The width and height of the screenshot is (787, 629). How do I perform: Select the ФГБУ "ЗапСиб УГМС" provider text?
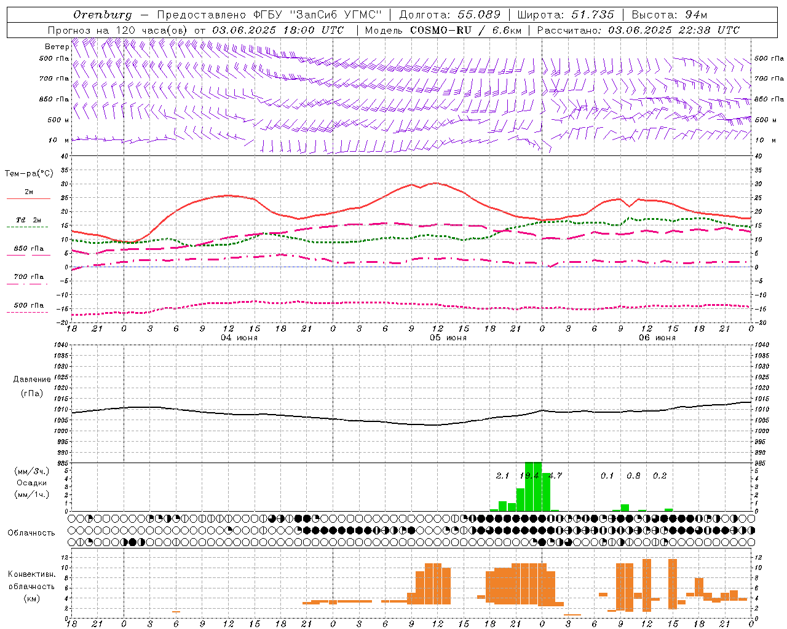pyautogui.click(x=318, y=15)
